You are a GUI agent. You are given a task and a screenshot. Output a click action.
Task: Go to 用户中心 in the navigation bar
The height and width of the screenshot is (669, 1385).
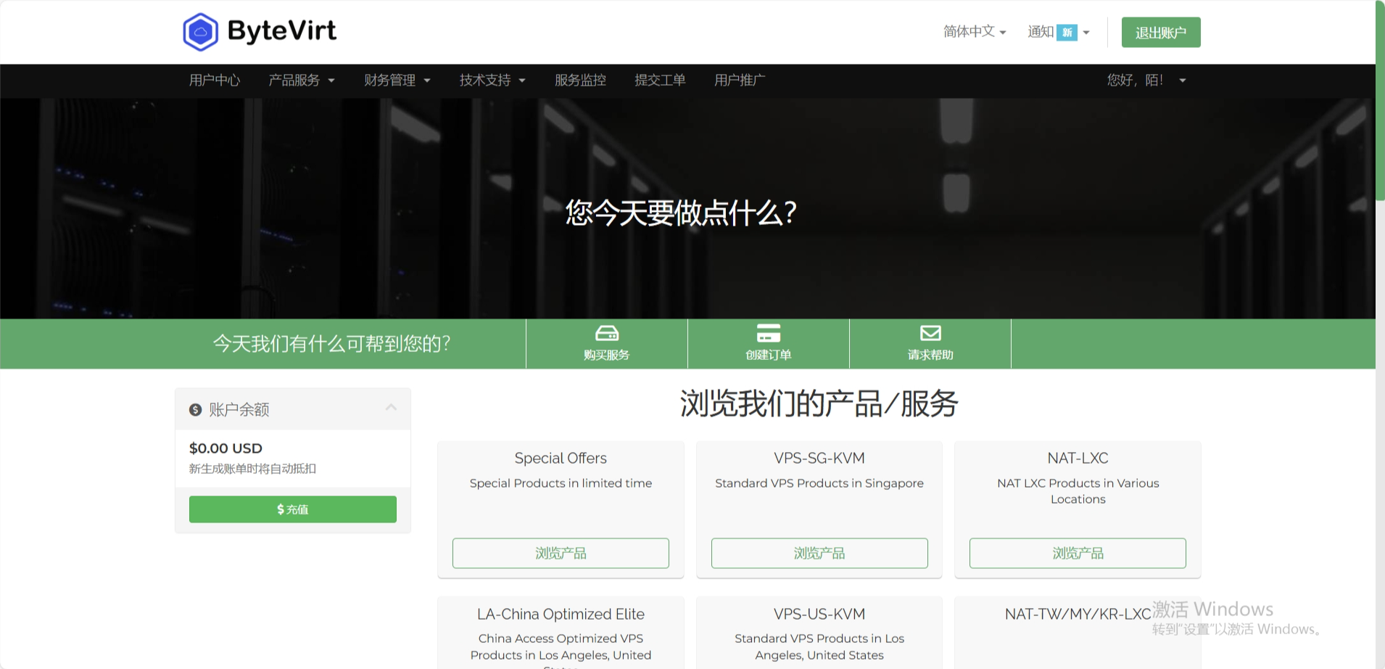tap(215, 81)
